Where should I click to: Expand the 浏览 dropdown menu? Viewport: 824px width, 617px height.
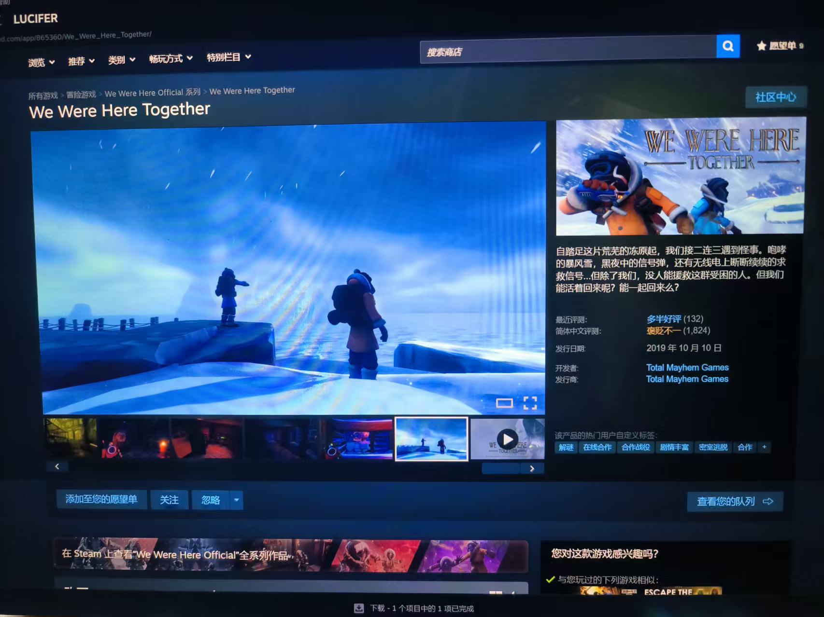[41, 62]
